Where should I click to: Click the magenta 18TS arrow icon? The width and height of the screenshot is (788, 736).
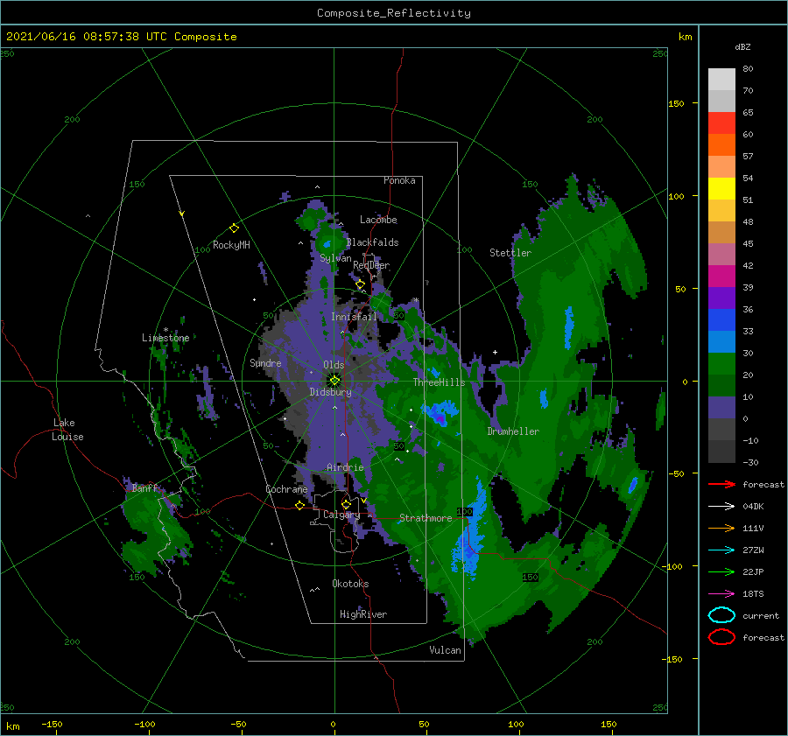point(721,593)
